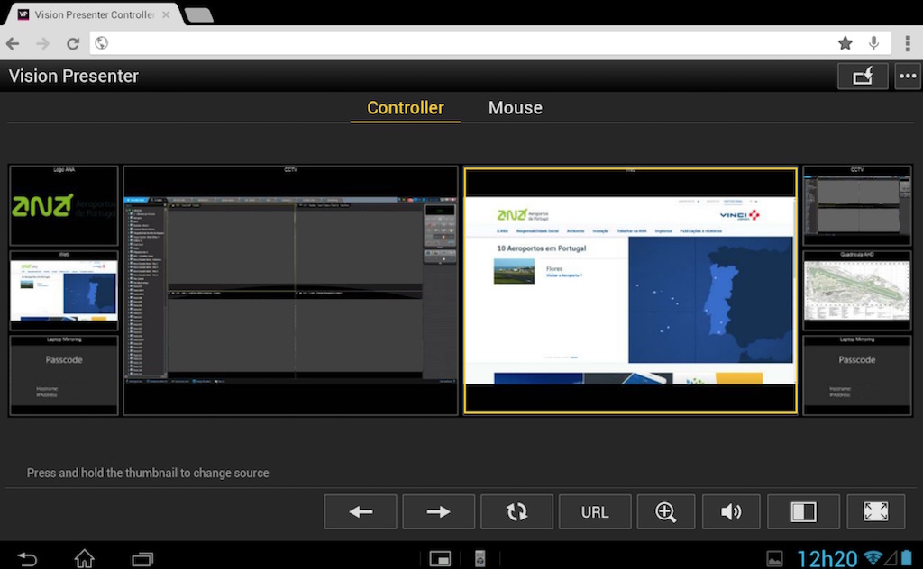
Task: Select the Guadrícula AHD map thumbnail
Action: coord(856,291)
